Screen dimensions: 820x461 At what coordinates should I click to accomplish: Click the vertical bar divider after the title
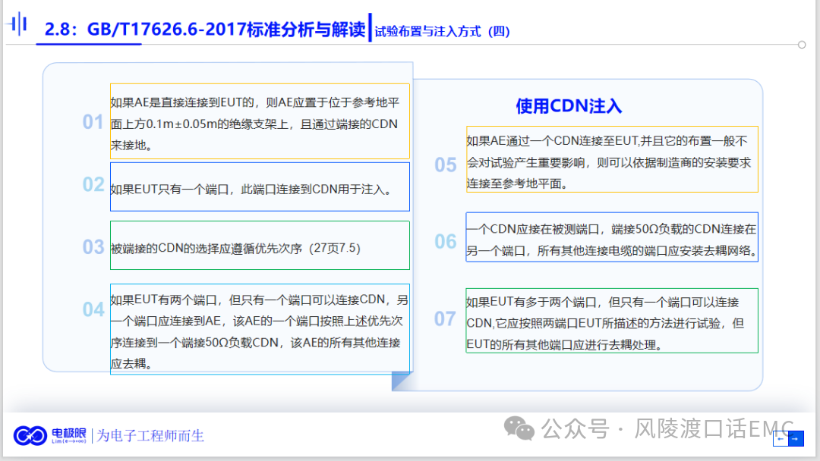click(370, 27)
